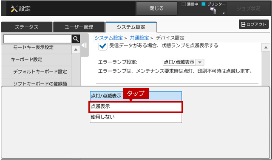
Task: Collapse the left menu panel arrow
Action: (84, 46)
